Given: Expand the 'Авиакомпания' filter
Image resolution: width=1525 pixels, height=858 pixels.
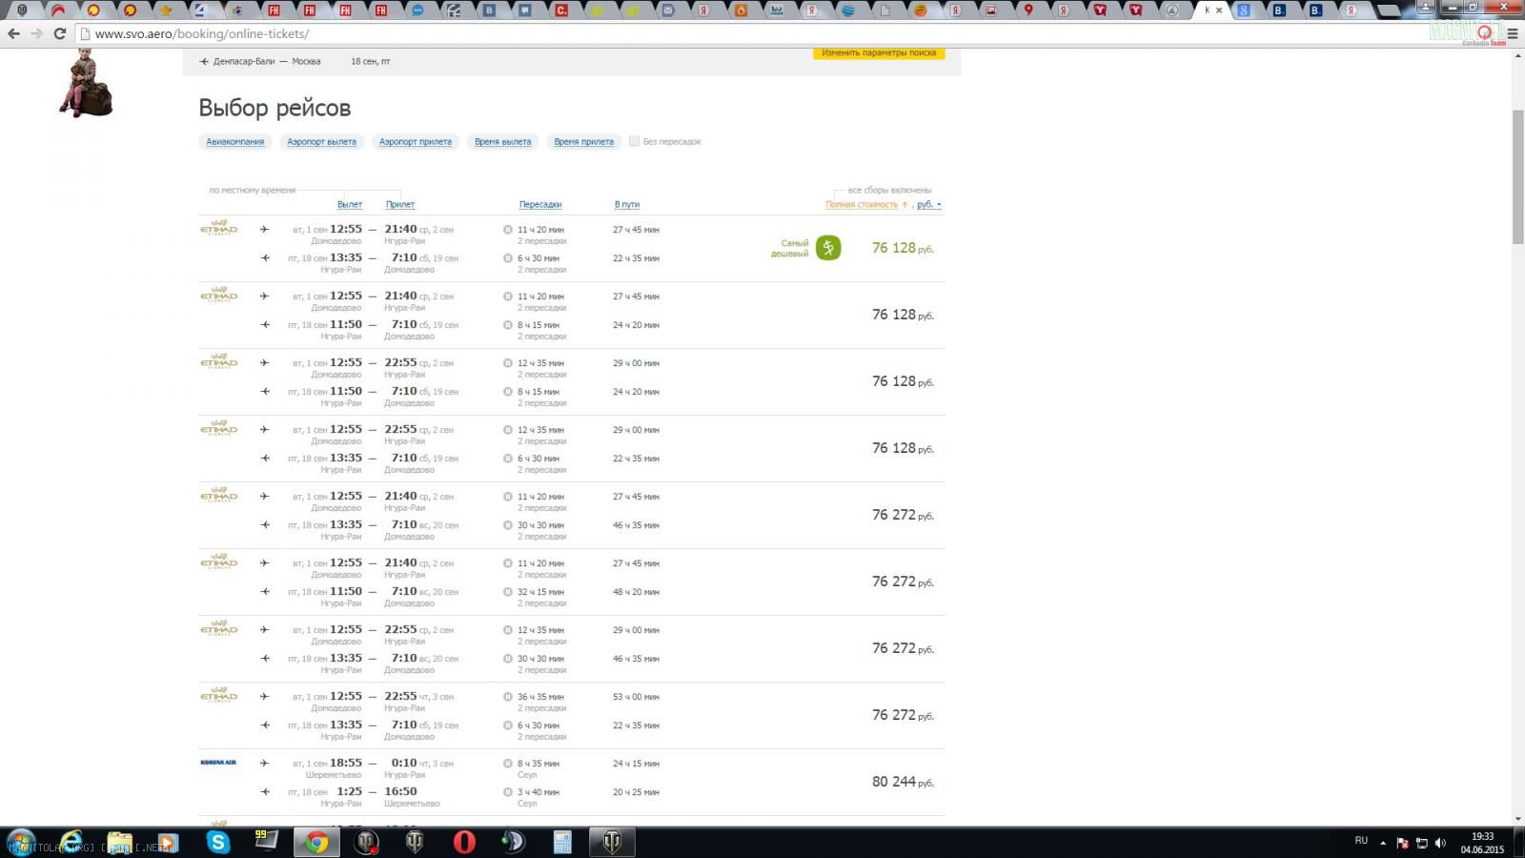Looking at the screenshot, I should tap(234, 142).
